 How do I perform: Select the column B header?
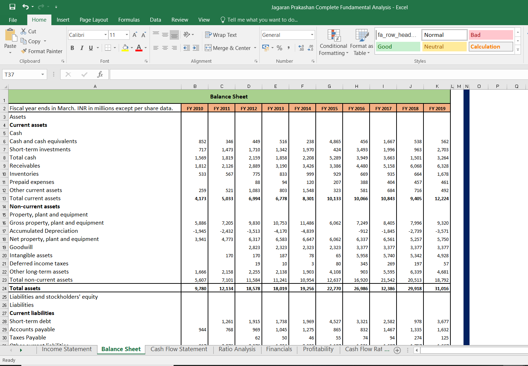[x=195, y=86]
